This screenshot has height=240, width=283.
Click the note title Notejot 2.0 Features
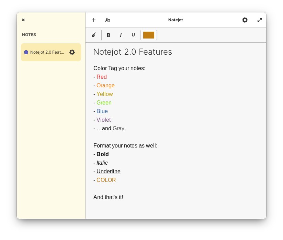coord(133,52)
